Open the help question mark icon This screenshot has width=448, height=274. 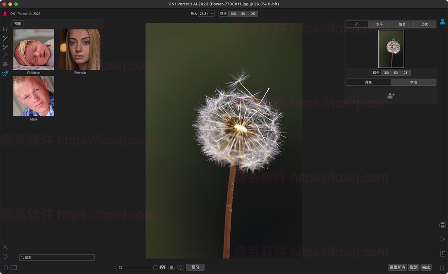[5, 256]
